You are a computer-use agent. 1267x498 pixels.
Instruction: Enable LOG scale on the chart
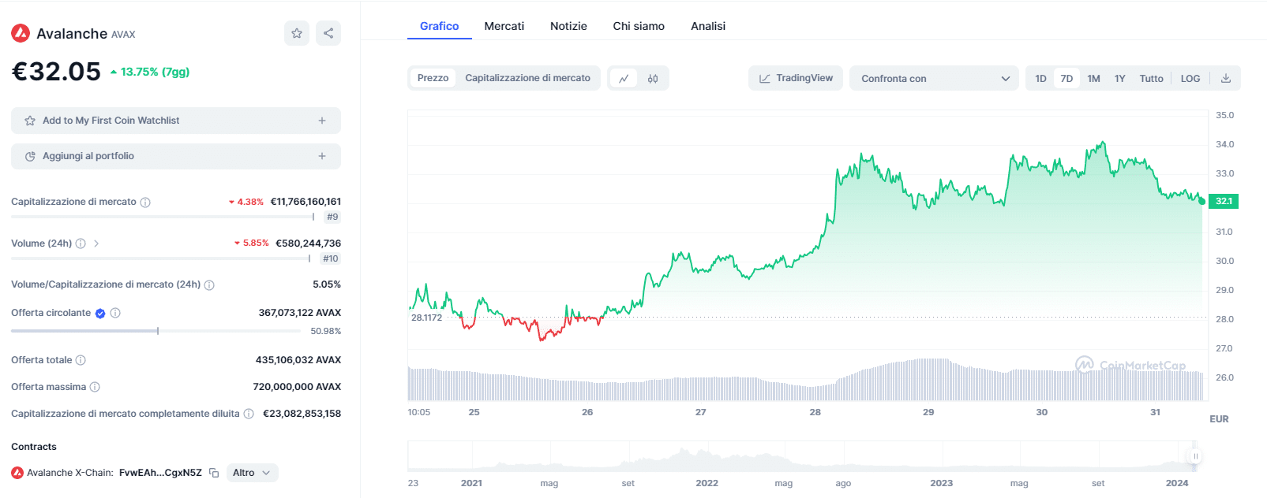pos(1190,79)
